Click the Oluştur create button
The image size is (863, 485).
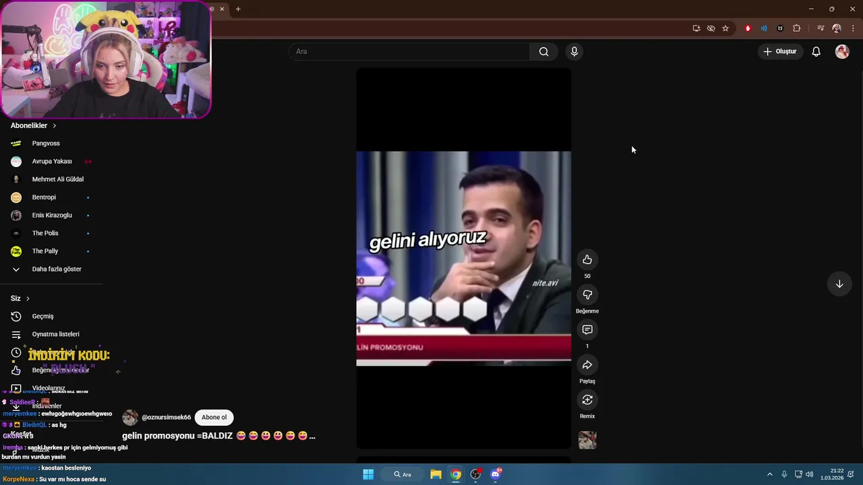[780, 52]
